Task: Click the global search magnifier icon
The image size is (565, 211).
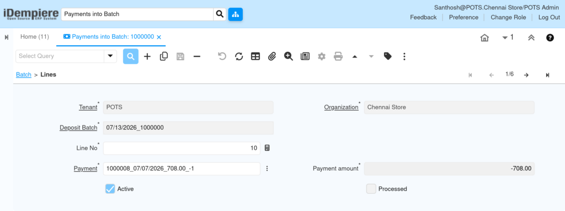Action: pos(220,14)
